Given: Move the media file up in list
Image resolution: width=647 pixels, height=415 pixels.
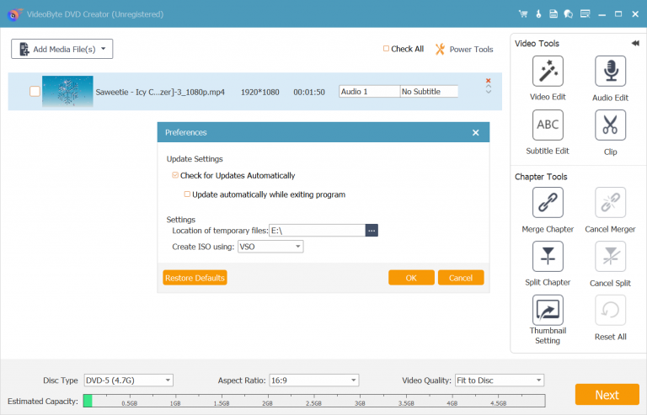Looking at the screenshot, I should [x=488, y=87].
